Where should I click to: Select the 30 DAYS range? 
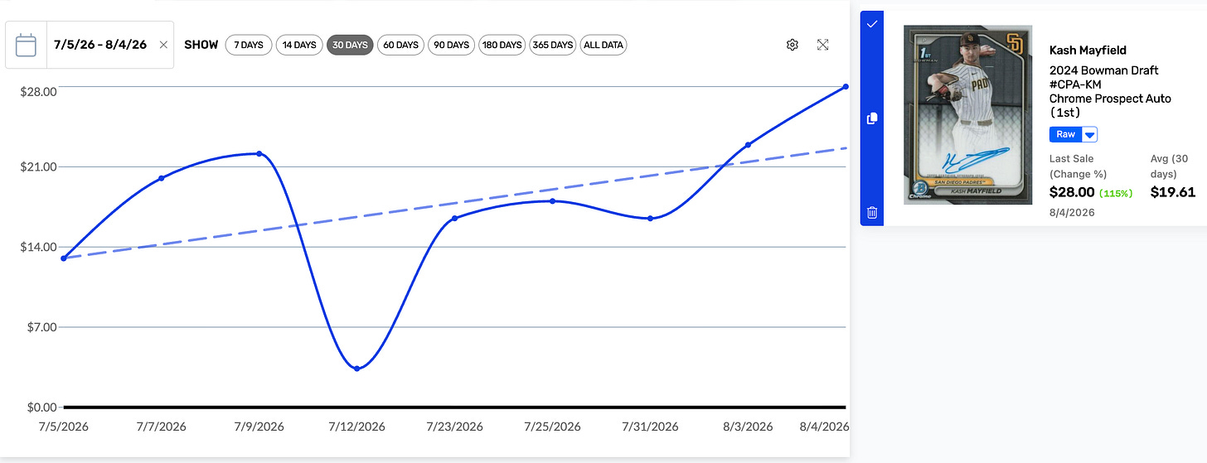350,45
